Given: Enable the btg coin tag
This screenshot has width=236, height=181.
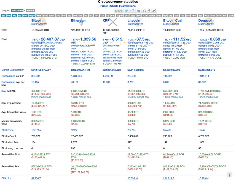Looking at the screenshot, I should pyautogui.click(x=69, y=16).
